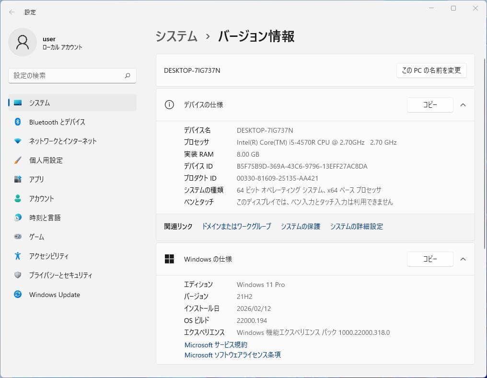The image size is (487, 378).
Task: Open 時刻と言語 settings
Action: 72,218
